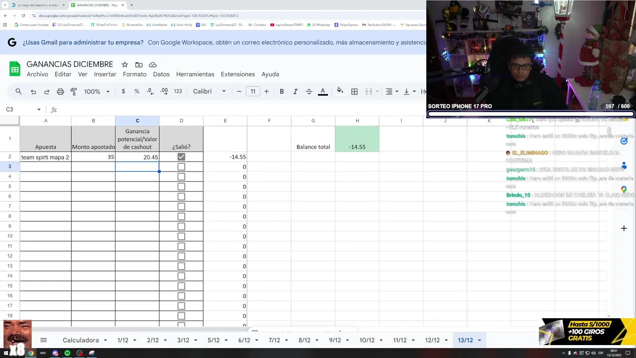636x358 pixels.
Task: Click the search menus magnifier icon
Action: click(18, 91)
